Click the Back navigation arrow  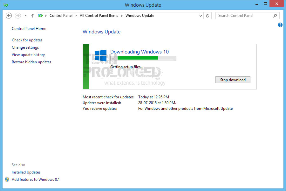(x=9, y=16)
